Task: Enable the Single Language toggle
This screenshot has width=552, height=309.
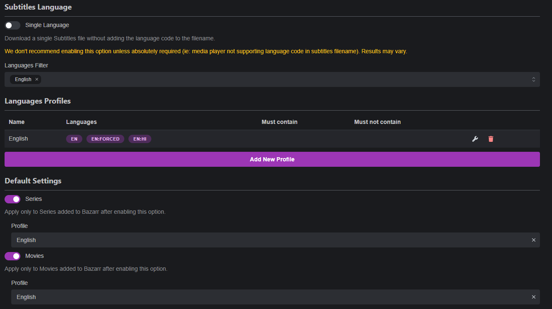Action: pos(12,25)
